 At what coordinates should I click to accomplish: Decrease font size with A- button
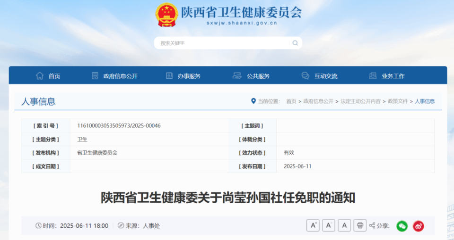pos(329,225)
